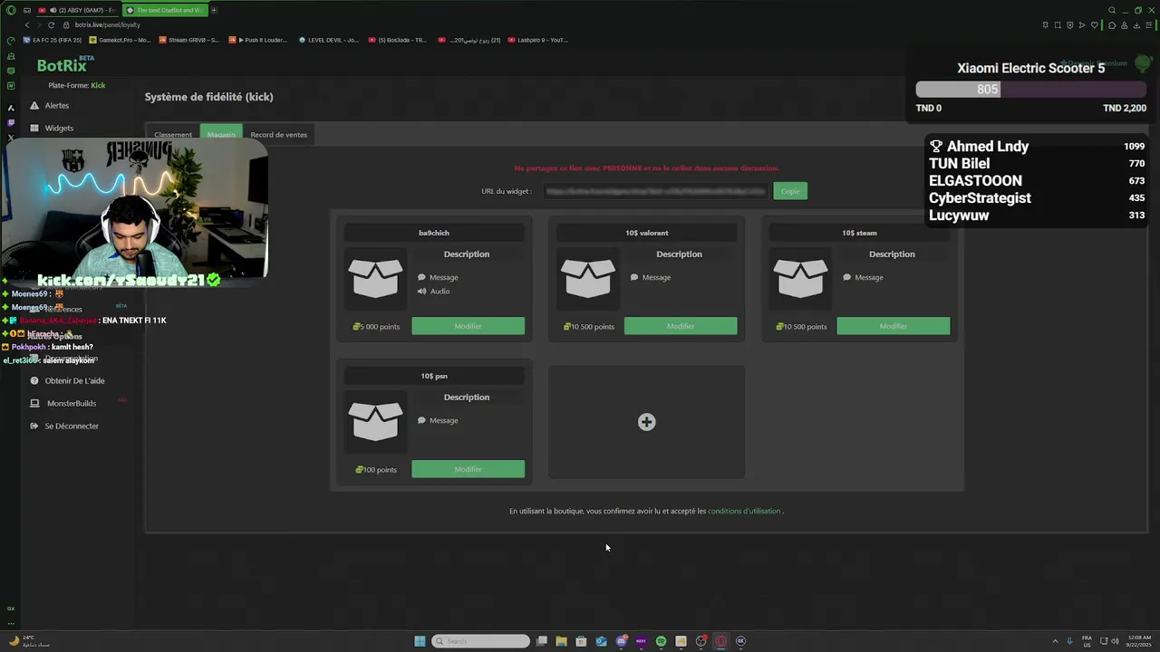Click Modifier on the ba9chich item
This screenshot has width=1160, height=652.
(468, 326)
